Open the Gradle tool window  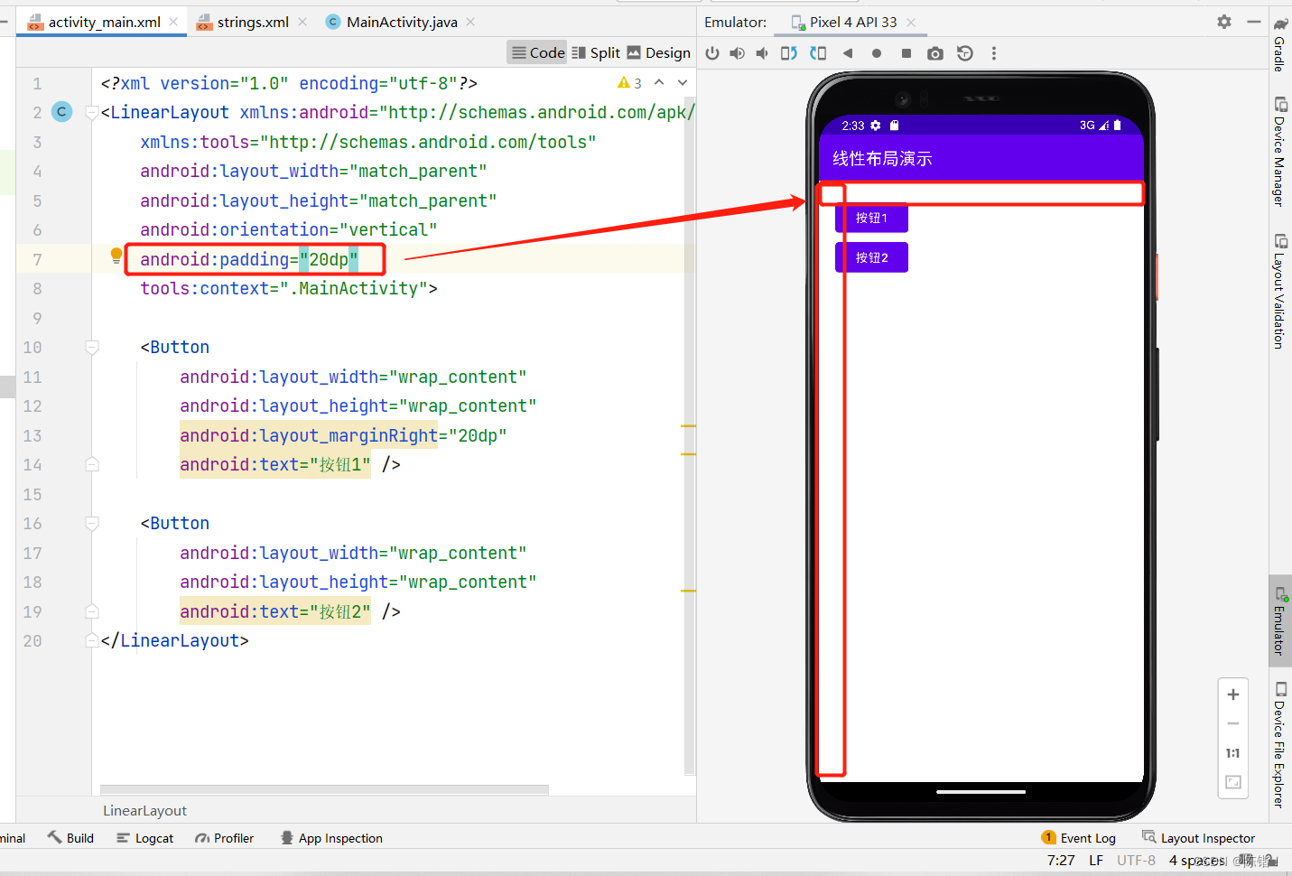1280,43
